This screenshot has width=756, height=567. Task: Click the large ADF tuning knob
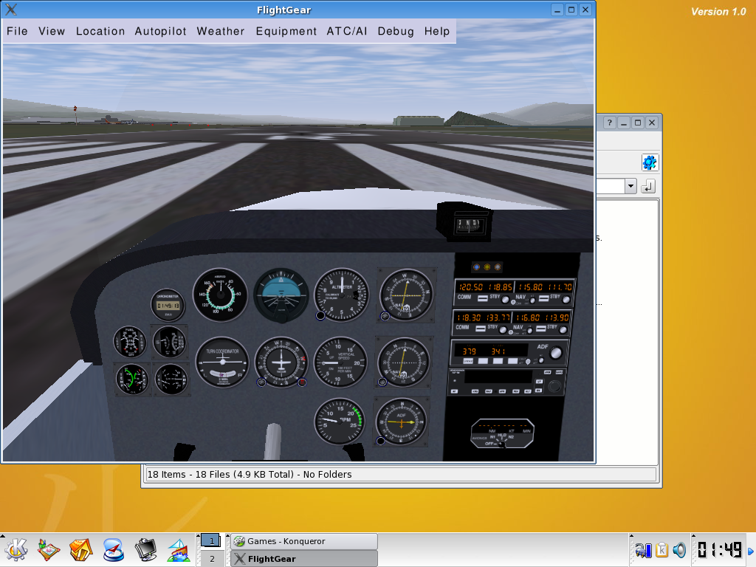(556, 353)
